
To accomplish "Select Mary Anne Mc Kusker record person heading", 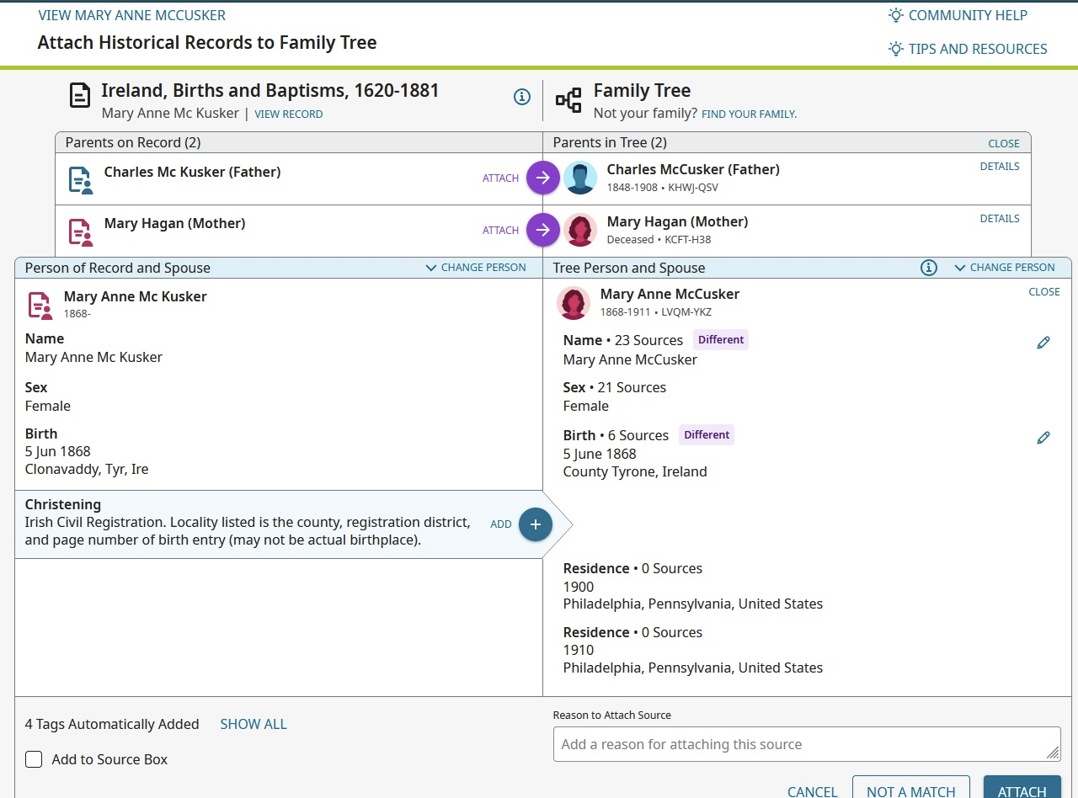I will pos(136,296).
